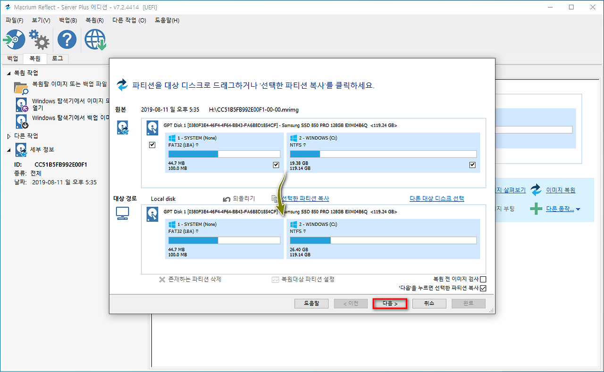
Task: Click the undo arrow icon beside 되돌리기
Action: (226, 199)
